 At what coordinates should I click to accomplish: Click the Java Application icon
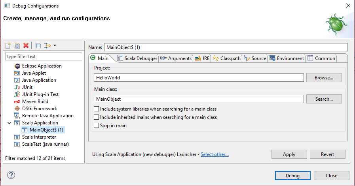point(17,80)
